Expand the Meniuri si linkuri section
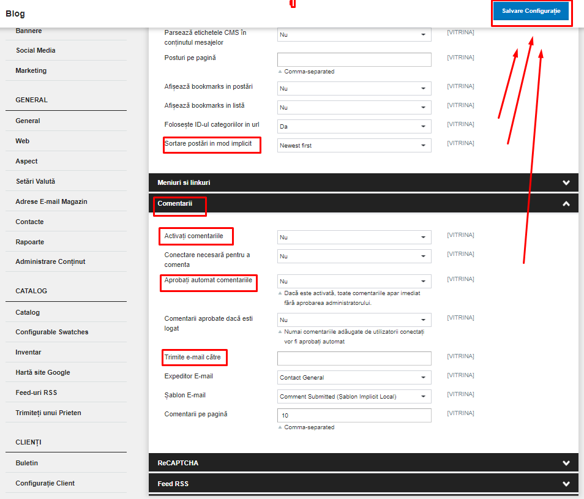584x499 pixels. point(364,182)
